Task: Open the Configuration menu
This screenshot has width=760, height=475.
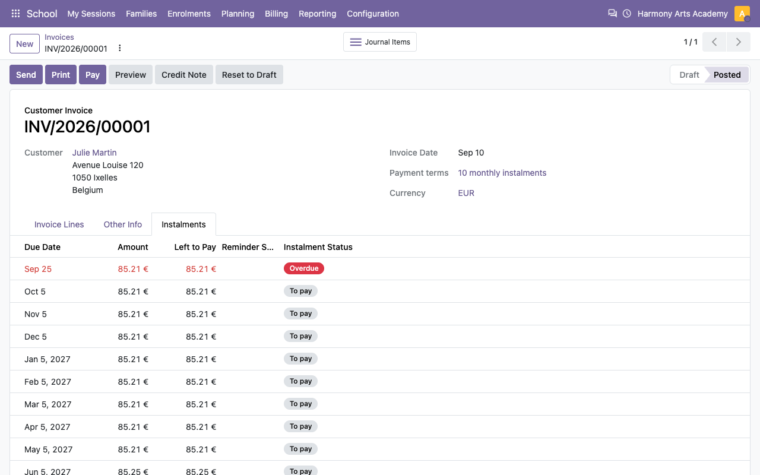Action: point(373,14)
